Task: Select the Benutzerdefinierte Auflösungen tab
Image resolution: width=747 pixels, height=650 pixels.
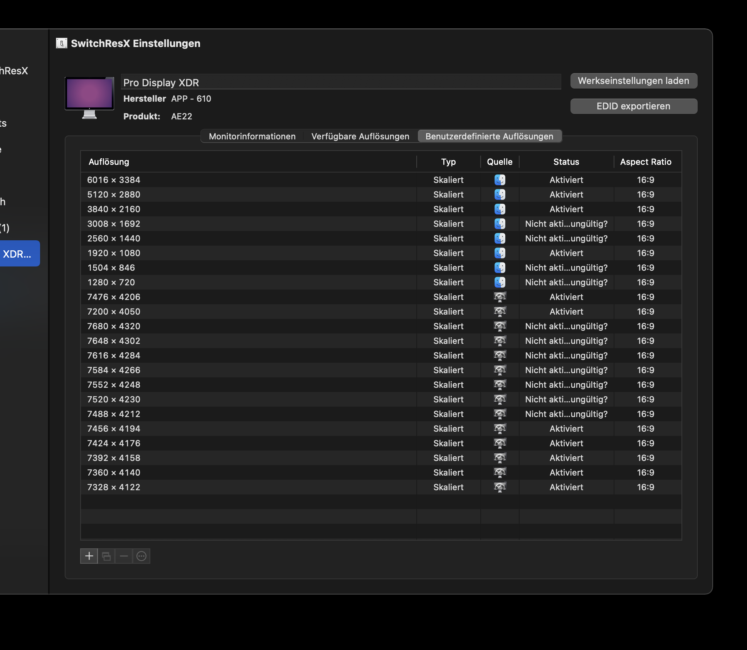Action: pyautogui.click(x=489, y=136)
